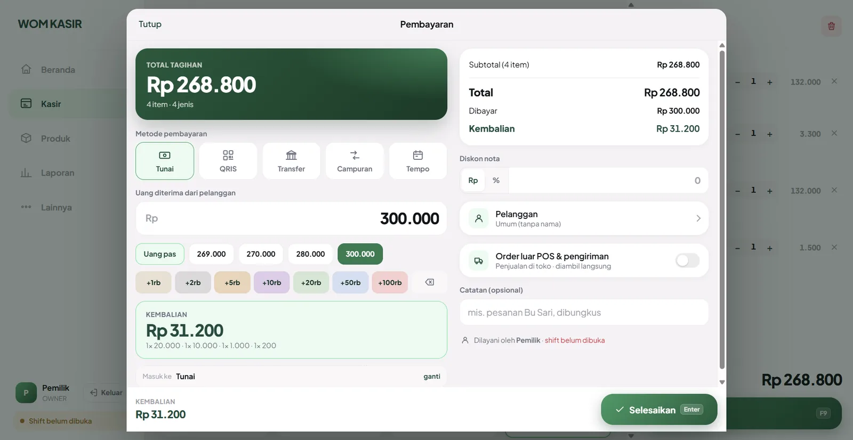Click the Laporan chart icon in sidebar

(x=26, y=173)
